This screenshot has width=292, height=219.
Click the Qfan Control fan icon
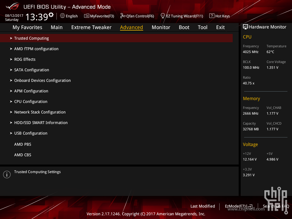(123, 16)
